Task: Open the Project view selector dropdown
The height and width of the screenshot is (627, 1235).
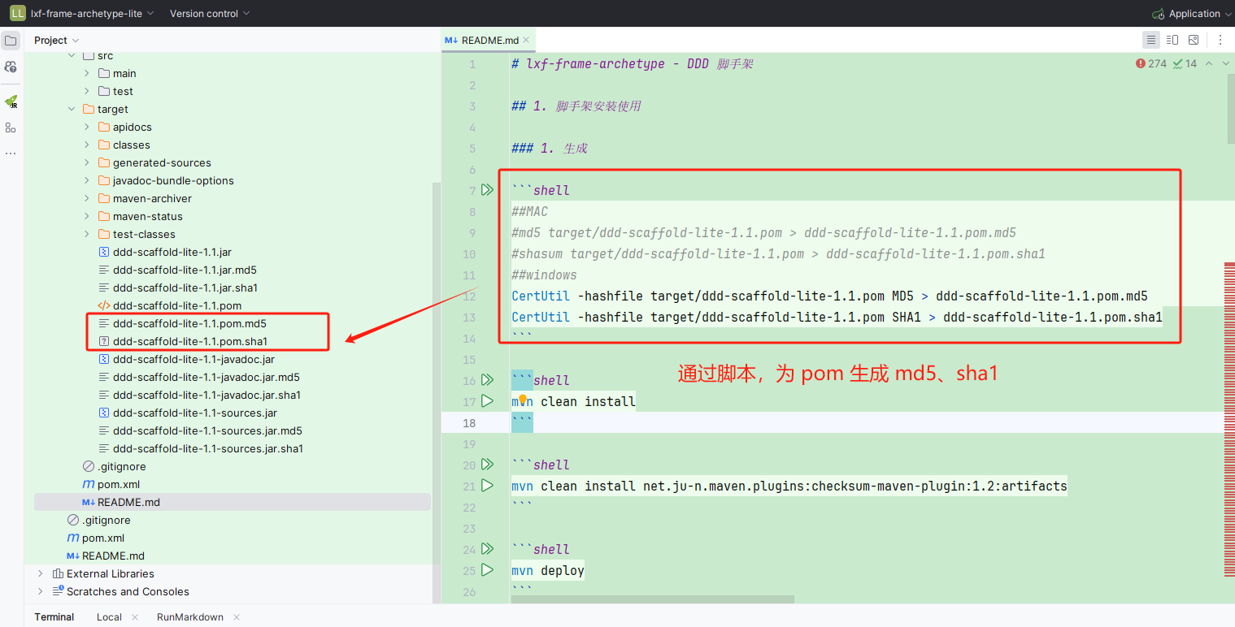Action: [56, 40]
